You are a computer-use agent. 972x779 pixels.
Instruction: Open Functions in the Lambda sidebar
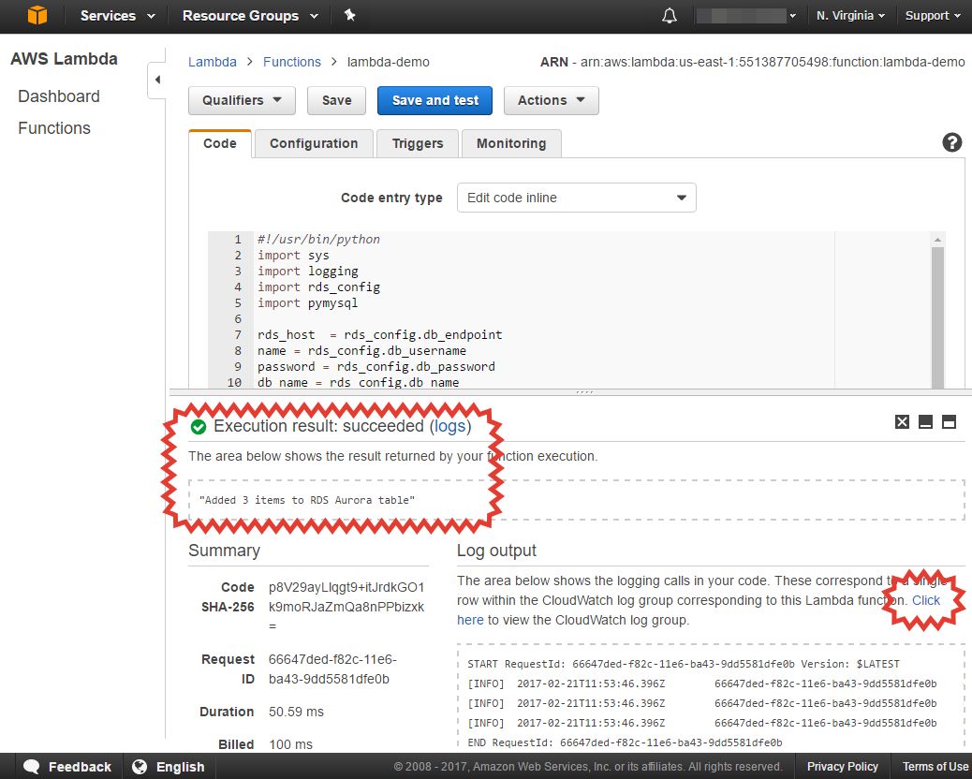(54, 127)
